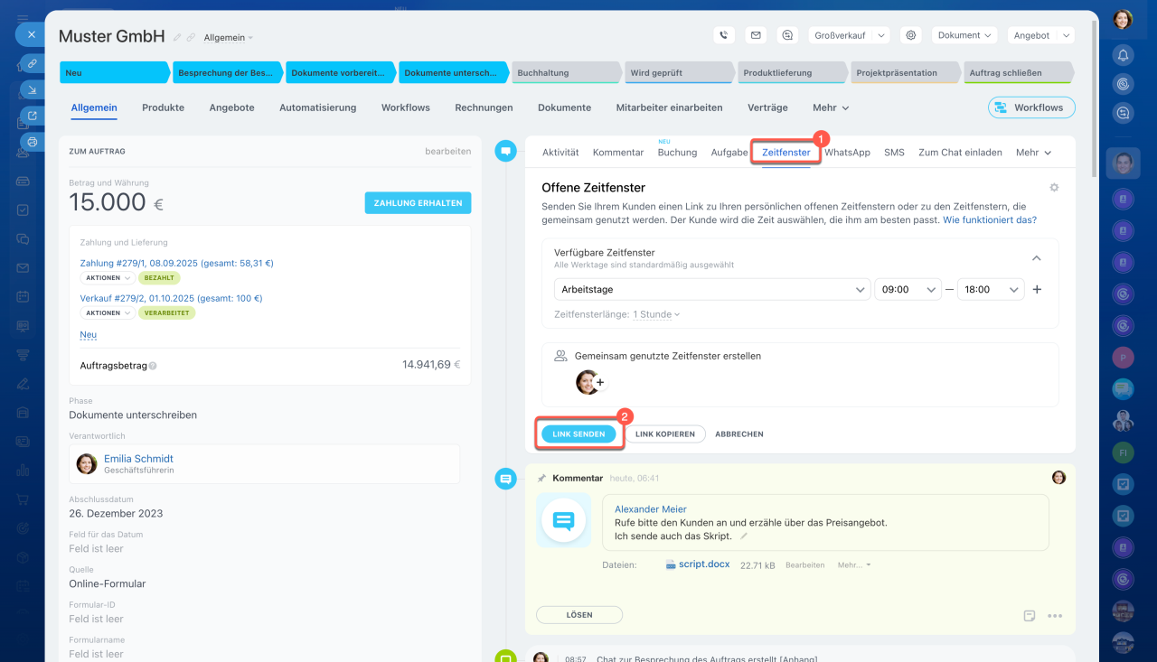Open the WhatsApp tab in timeline
The height and width of the screenshot is (662, 1157).
pyautogui.click(x=847, y=153)
